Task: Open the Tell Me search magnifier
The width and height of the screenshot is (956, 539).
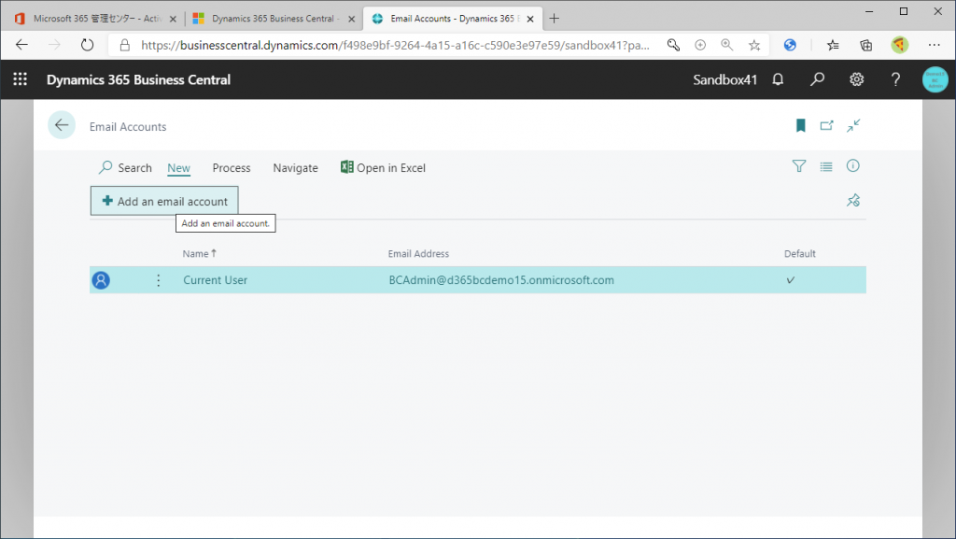Action: click(817, 79)
